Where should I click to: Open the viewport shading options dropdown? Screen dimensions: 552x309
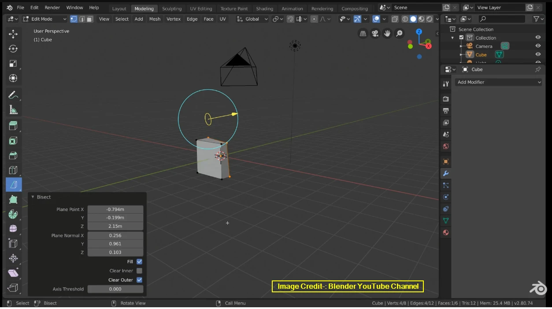(x=437, y=19)
